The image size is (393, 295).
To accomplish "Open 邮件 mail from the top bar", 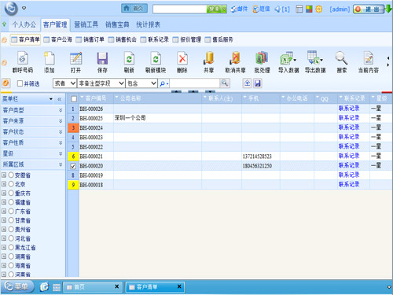I will pos(239,9).
